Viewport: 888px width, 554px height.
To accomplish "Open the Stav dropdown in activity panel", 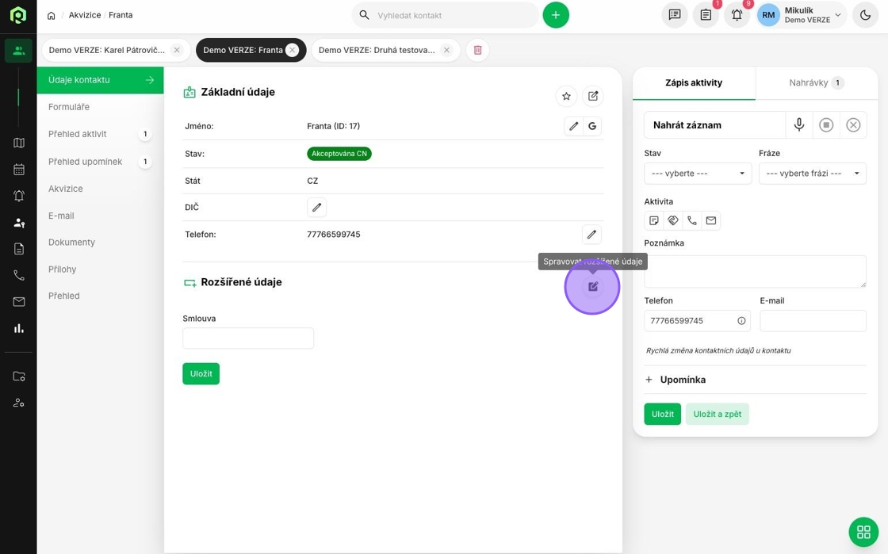I will 697,174.
